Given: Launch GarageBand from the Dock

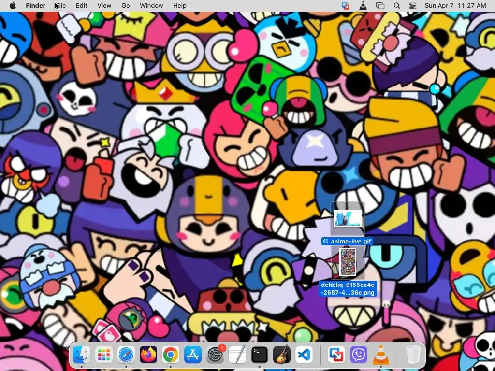Looking at the screenshot, I should (282, 354).
